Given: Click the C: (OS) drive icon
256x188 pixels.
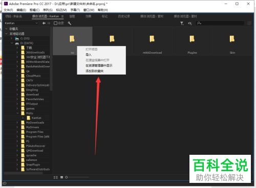Looking at the screenshot, I should click(x=17, y=38).
